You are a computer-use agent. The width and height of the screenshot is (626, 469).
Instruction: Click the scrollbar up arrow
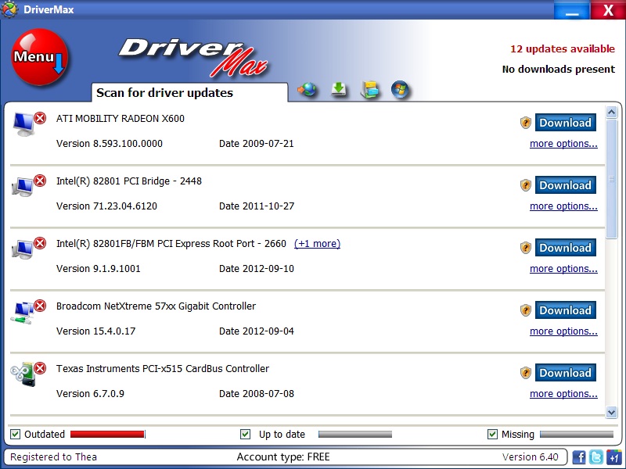[x=611, y=113]
